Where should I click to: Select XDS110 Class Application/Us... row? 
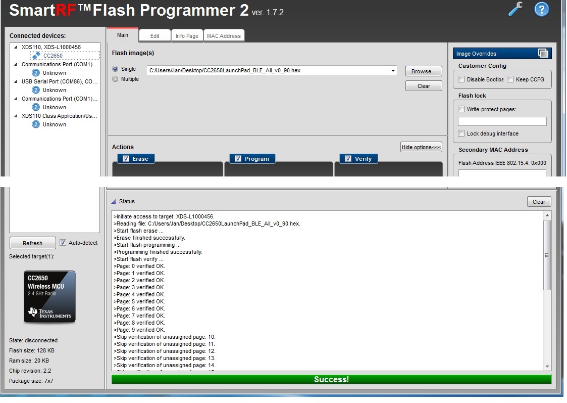(x=59, y=116)
